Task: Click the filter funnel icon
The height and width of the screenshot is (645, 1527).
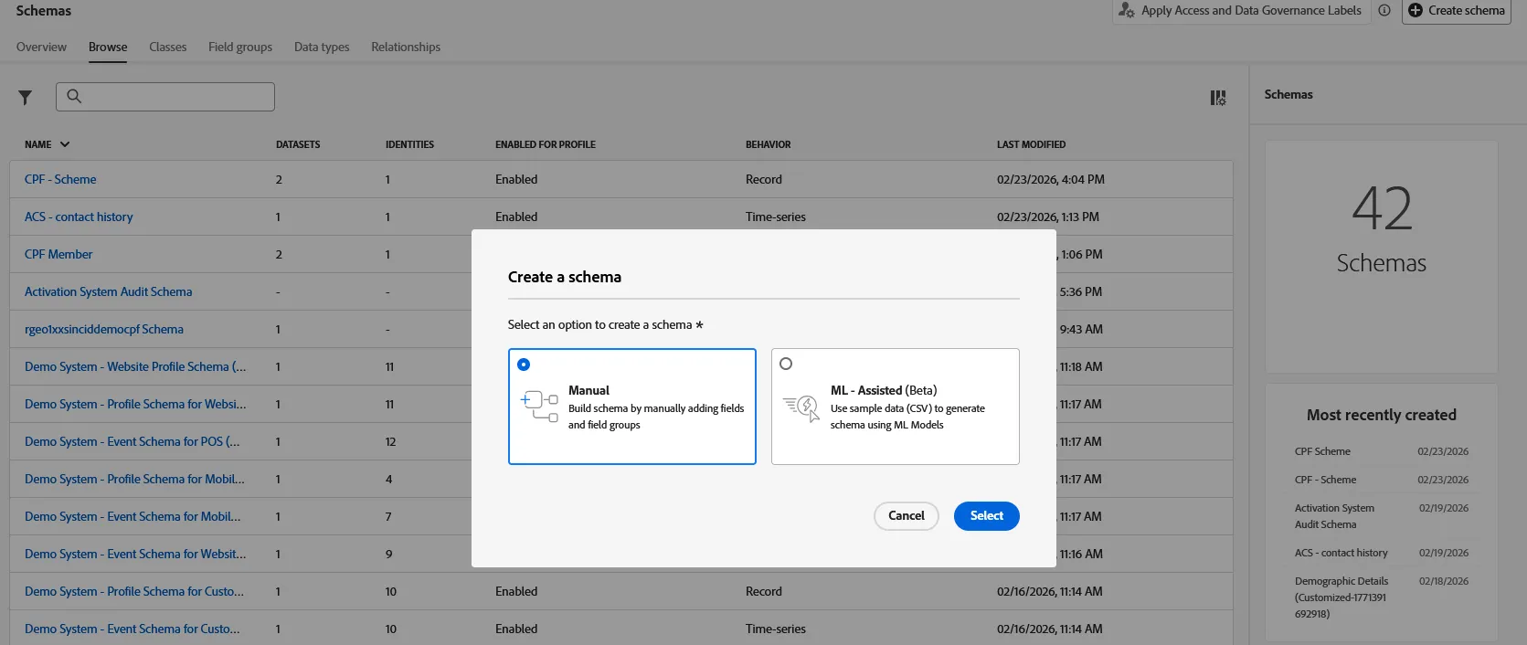Action: 26,98
